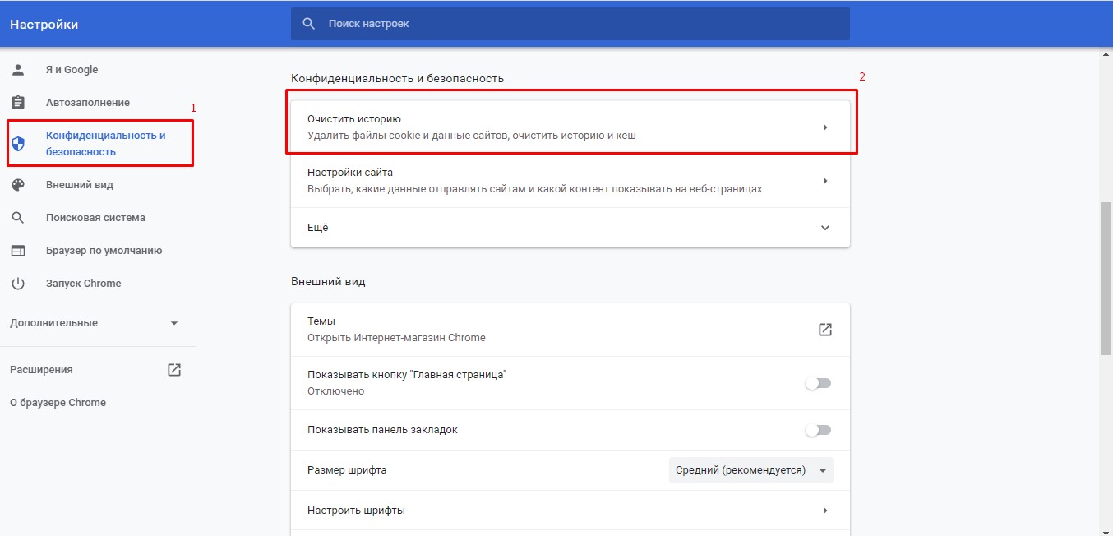Viewport: 1113px width, 536px height.
Task: Enable the Показывать кнопку "Главная страница" toggle
Action: click(x=818, y=383)
